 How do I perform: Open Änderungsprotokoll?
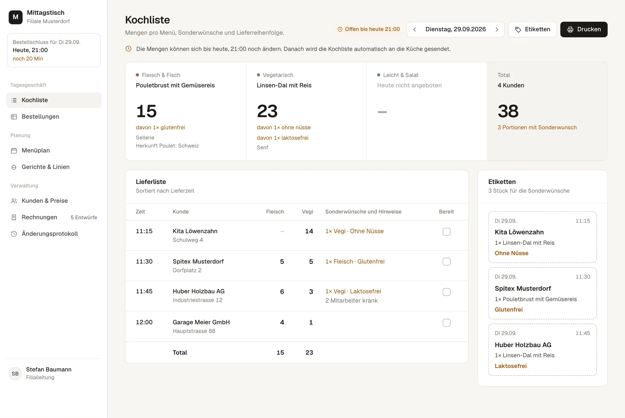pyautogui.click(x=54, y=234)
